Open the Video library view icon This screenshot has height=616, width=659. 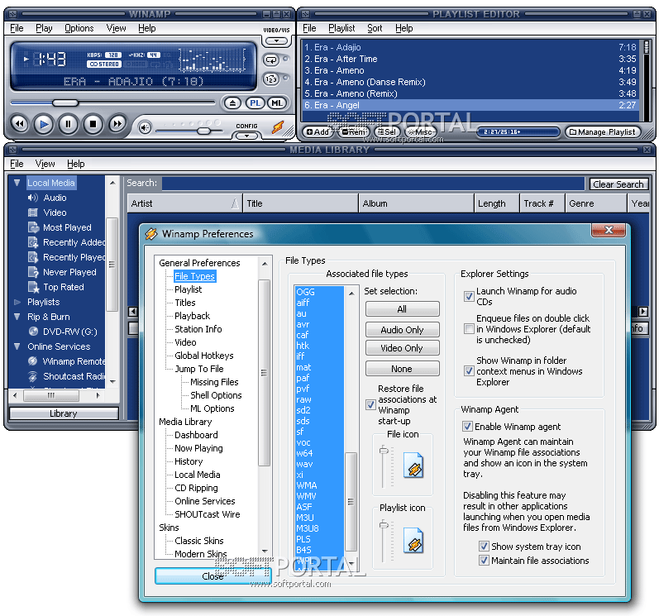(x=33, y=212)
